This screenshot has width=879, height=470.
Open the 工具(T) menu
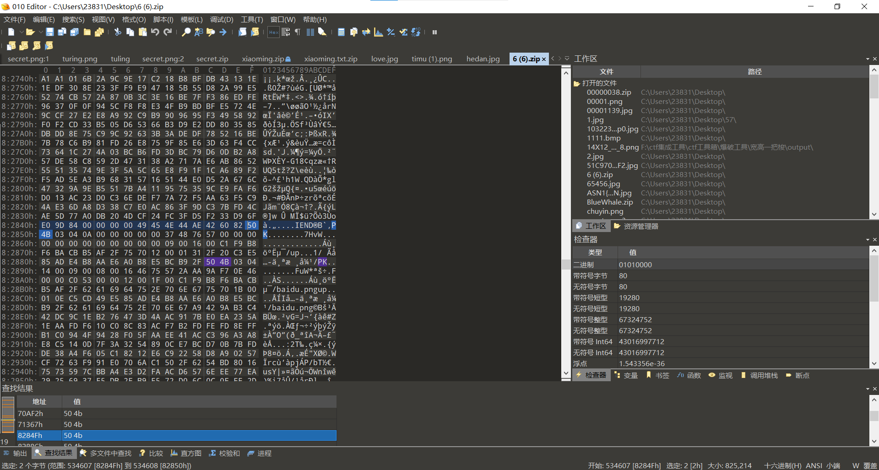[x=252, y=20]
